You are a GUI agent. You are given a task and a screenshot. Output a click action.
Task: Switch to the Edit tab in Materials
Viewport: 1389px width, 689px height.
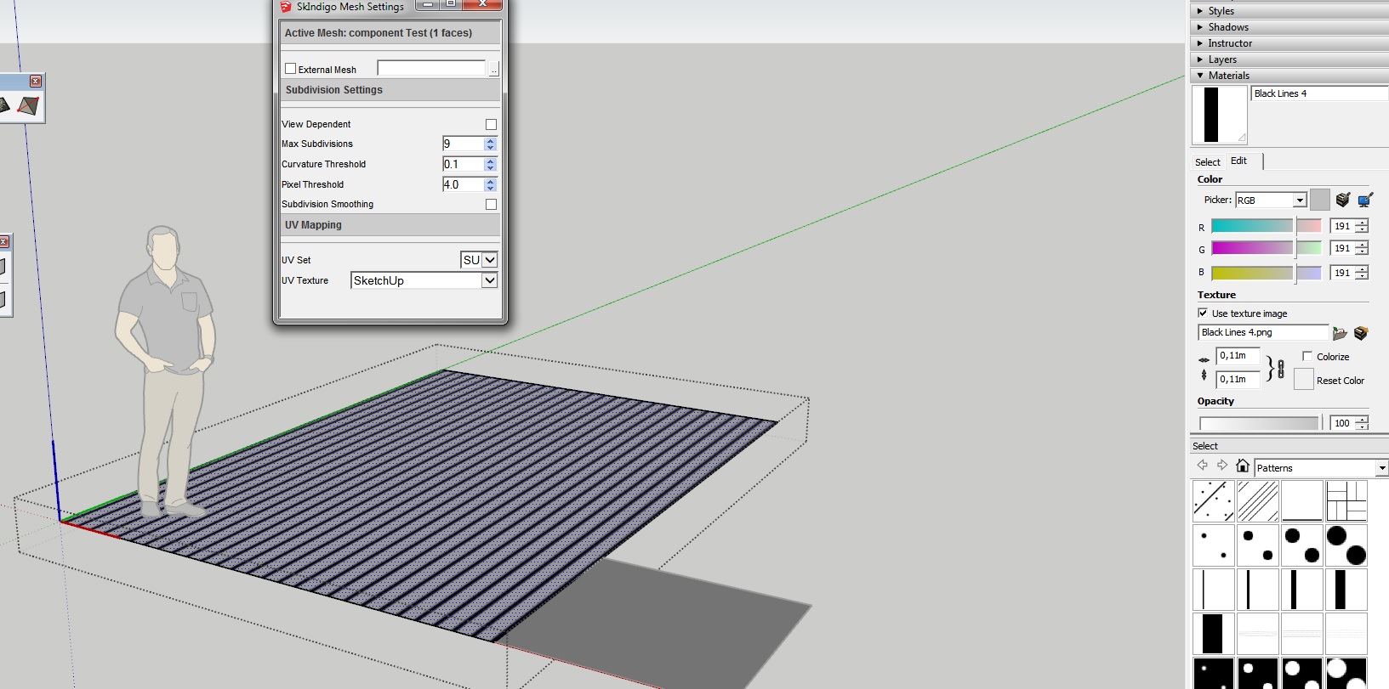tap(1238, 161)
